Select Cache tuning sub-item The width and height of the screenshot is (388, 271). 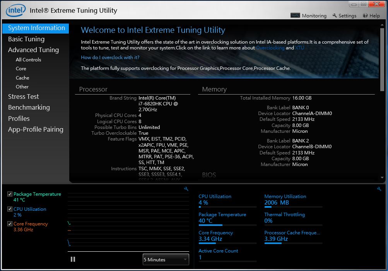pos(22,78)
